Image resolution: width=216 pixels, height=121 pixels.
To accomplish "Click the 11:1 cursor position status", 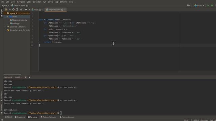I will (186, 120).
